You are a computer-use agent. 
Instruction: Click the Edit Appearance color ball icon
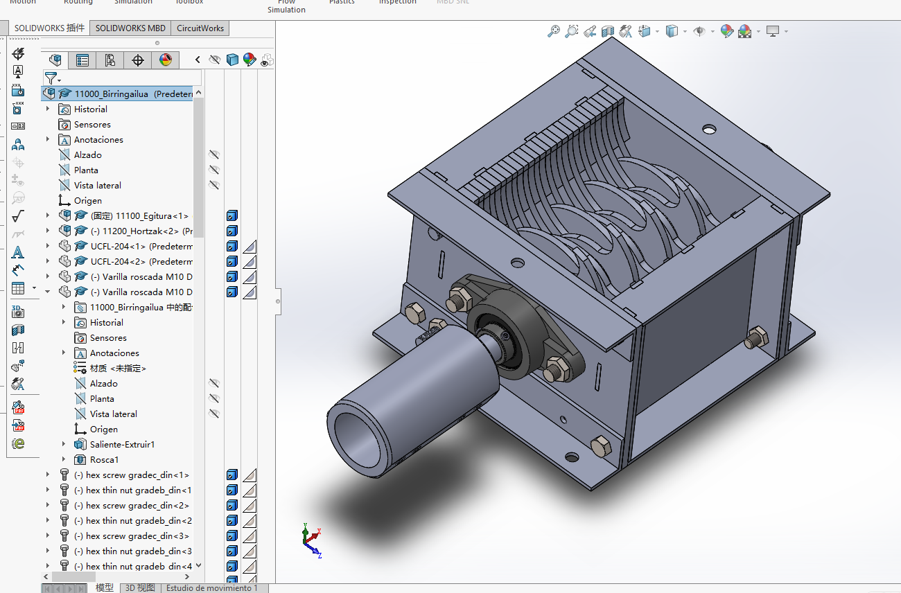point(726,31)
